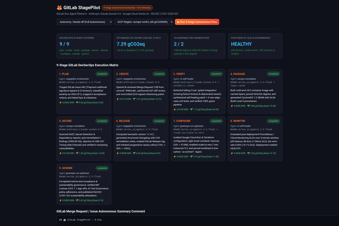The height and width of the screenshot is (226, 339).
Task: Click the robot icon in summary comment
Action: pos(64,220)
